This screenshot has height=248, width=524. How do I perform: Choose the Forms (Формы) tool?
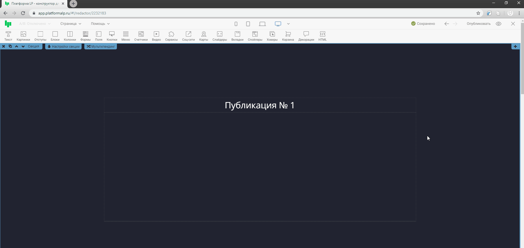85,36
